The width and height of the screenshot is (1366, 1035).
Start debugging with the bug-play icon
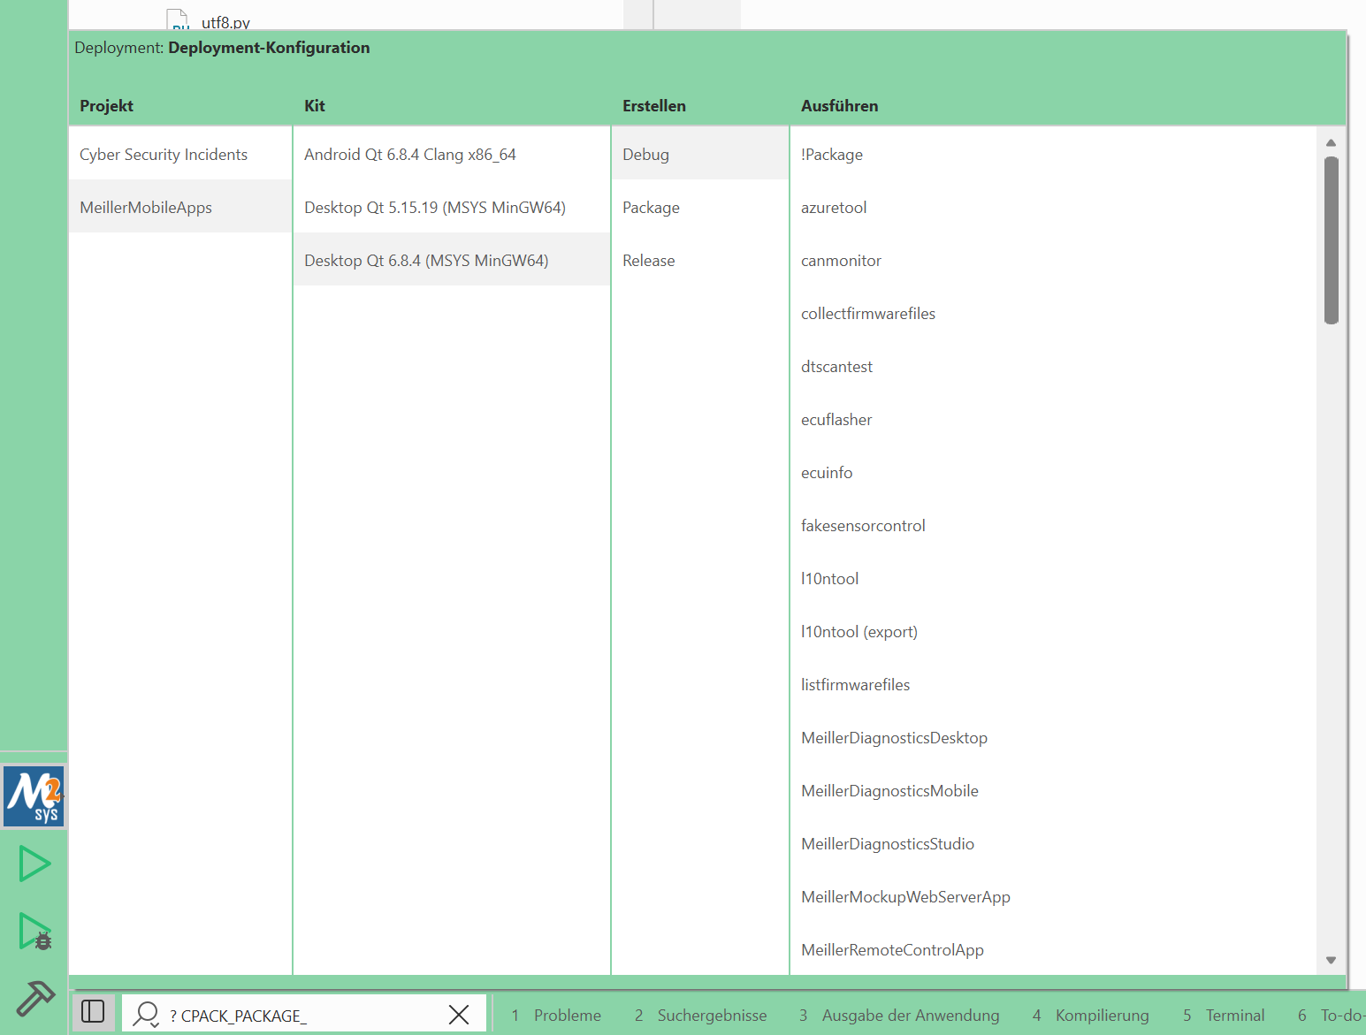35,932
